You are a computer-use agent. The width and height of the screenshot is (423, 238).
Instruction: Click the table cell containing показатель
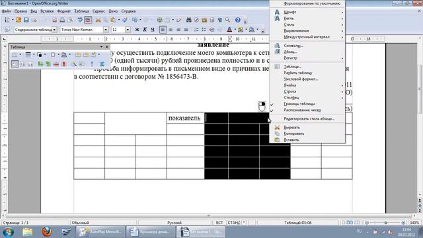coord(185,118)
